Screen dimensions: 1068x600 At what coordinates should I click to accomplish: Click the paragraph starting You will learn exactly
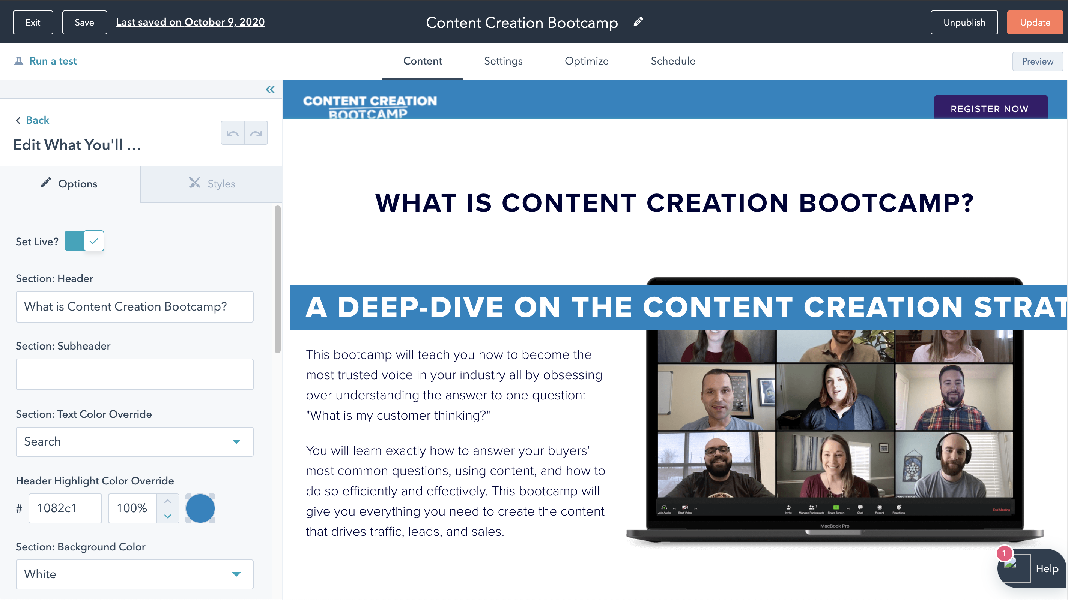[x=455, y=491]
